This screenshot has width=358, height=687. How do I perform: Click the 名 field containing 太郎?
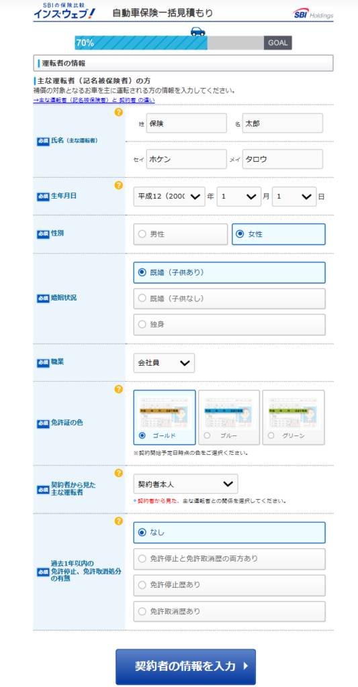coord(283,123)
